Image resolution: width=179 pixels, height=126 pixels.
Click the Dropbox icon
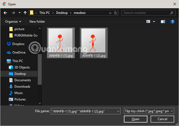pyautogui.click(x=9, y=44)
